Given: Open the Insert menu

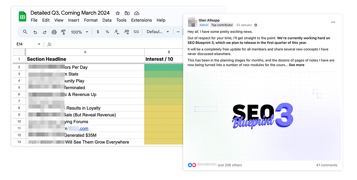Looking at the screenshot, I should 74,20.
